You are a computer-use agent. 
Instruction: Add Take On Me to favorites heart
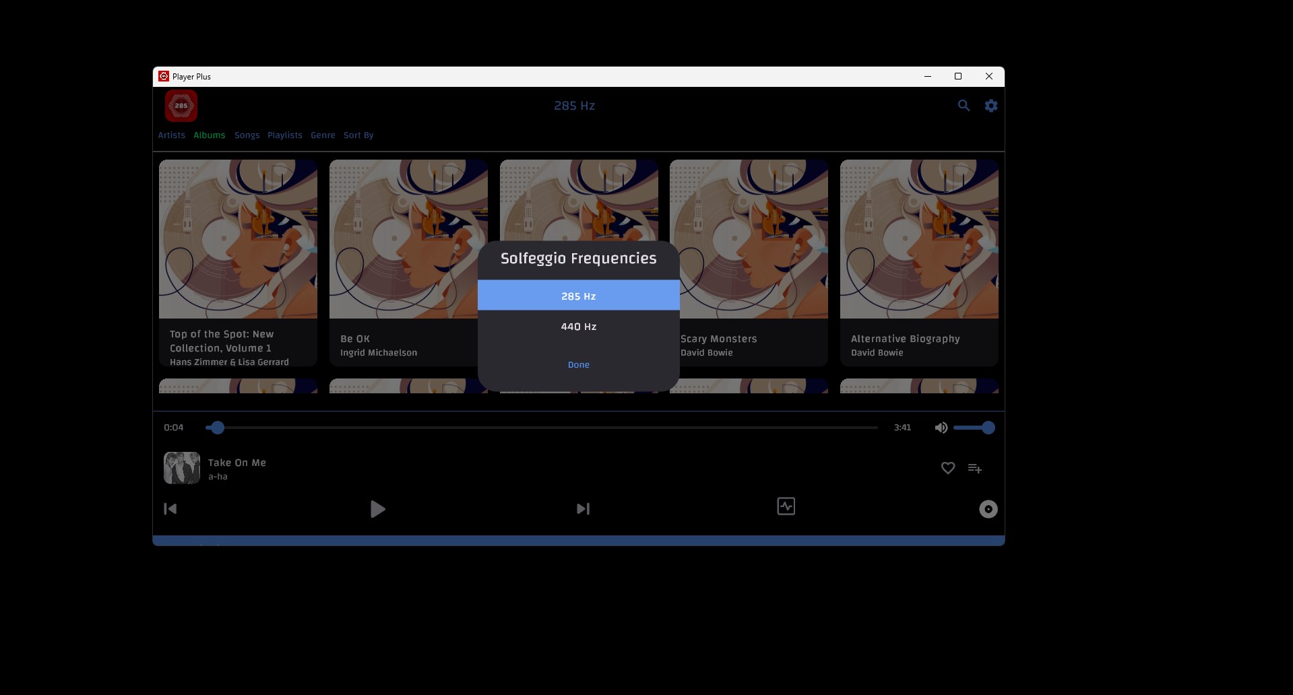pos(948,468)
